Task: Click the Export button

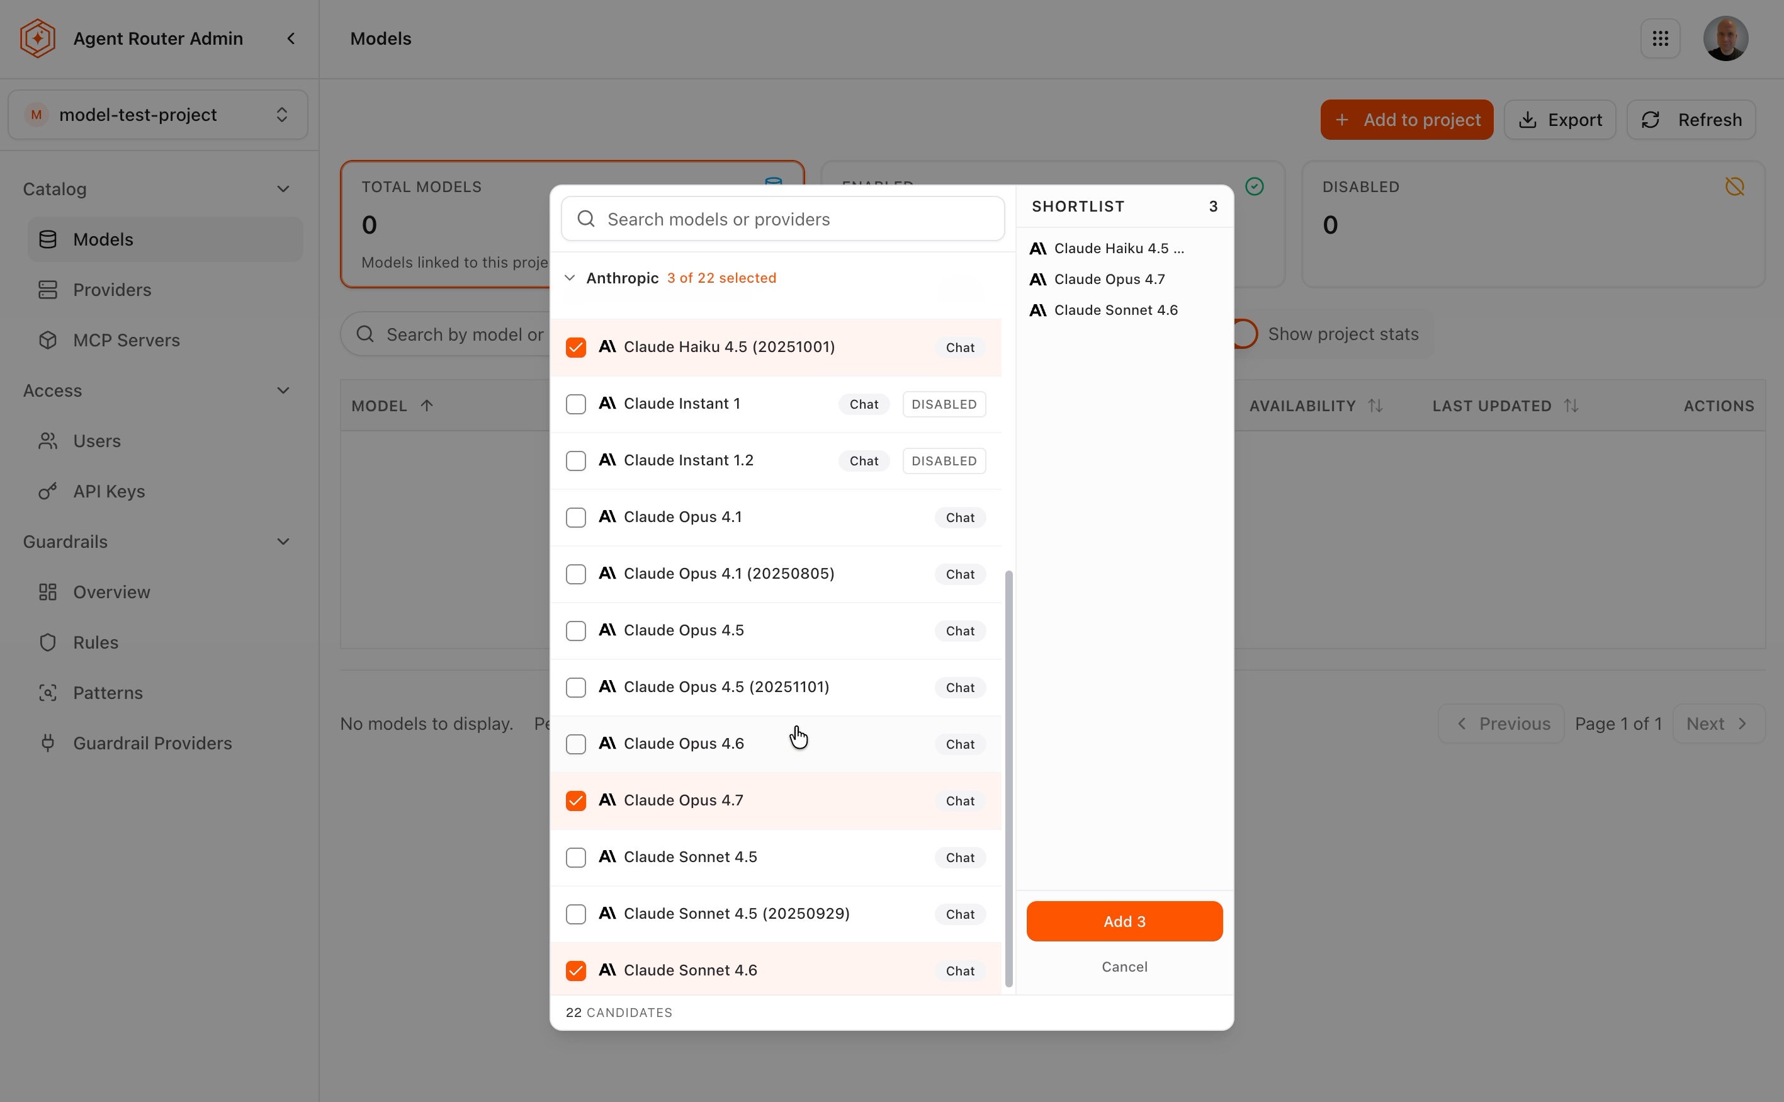Action: (1560, 120)
